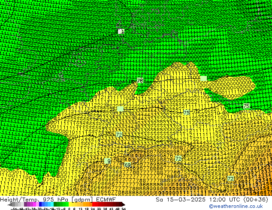Click the bright red segment of the color scale

(94, 204)
